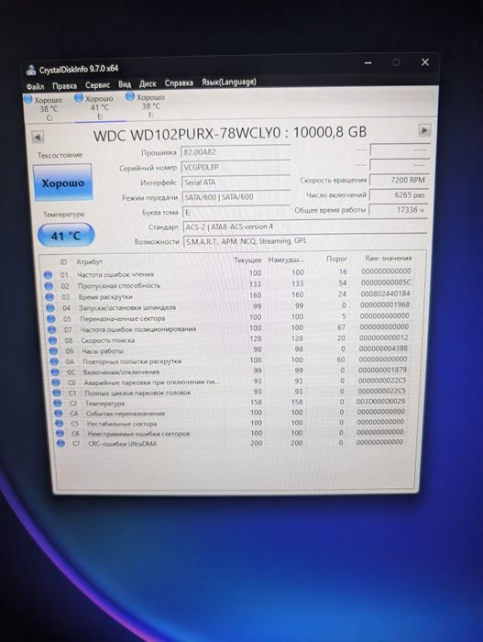This screenshot has width=483, height=642.
Task: Click the power-on count value 6265 раз
Action: [399, 194]
